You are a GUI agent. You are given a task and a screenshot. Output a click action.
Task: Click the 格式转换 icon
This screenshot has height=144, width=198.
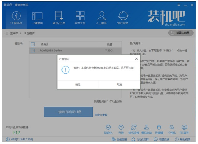pyautogui.click(x=134, y=129)
